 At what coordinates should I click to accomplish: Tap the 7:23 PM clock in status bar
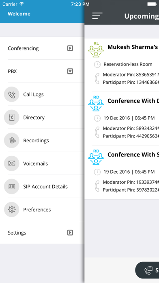click(80, 4)
